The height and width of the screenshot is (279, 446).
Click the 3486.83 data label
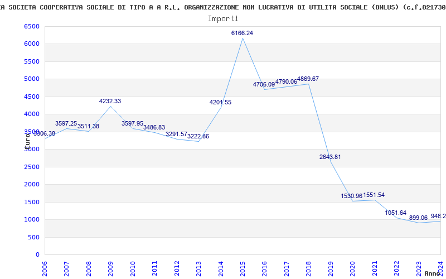[154, 127]
